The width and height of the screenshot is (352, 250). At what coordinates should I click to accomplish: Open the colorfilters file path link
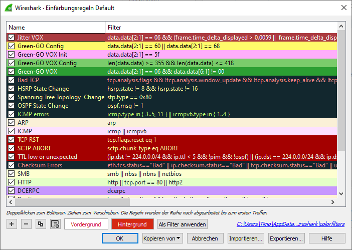[x=291, y=224]
